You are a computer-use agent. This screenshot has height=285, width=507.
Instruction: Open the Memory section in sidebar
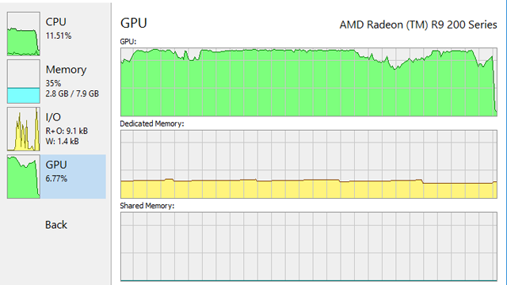click(x=66, y=70)
